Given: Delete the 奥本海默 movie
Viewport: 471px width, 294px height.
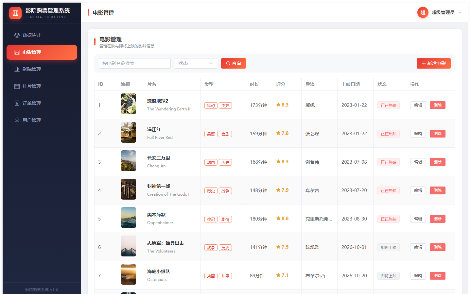Looking at the screenshot, I should (x=438, y=219).
